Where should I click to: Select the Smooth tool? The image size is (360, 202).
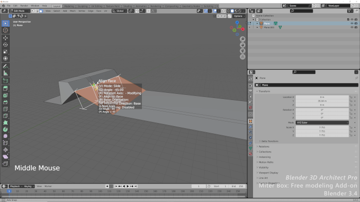tap(6, 136)
